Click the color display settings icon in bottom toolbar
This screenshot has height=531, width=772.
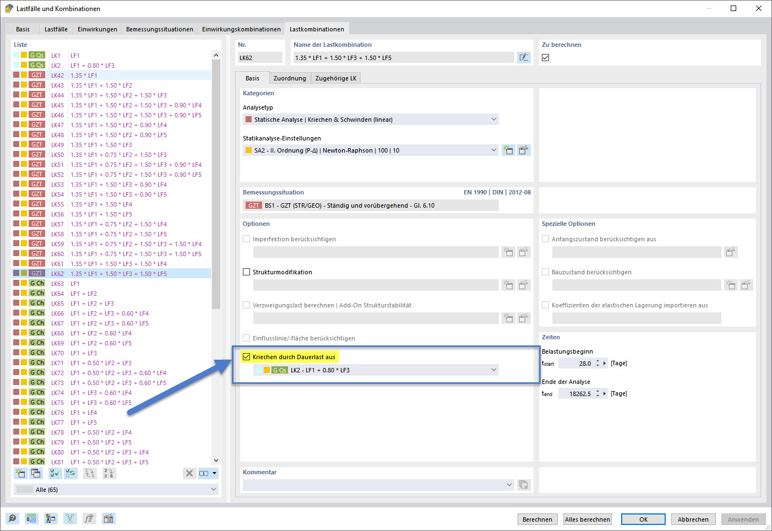[51, 518]
